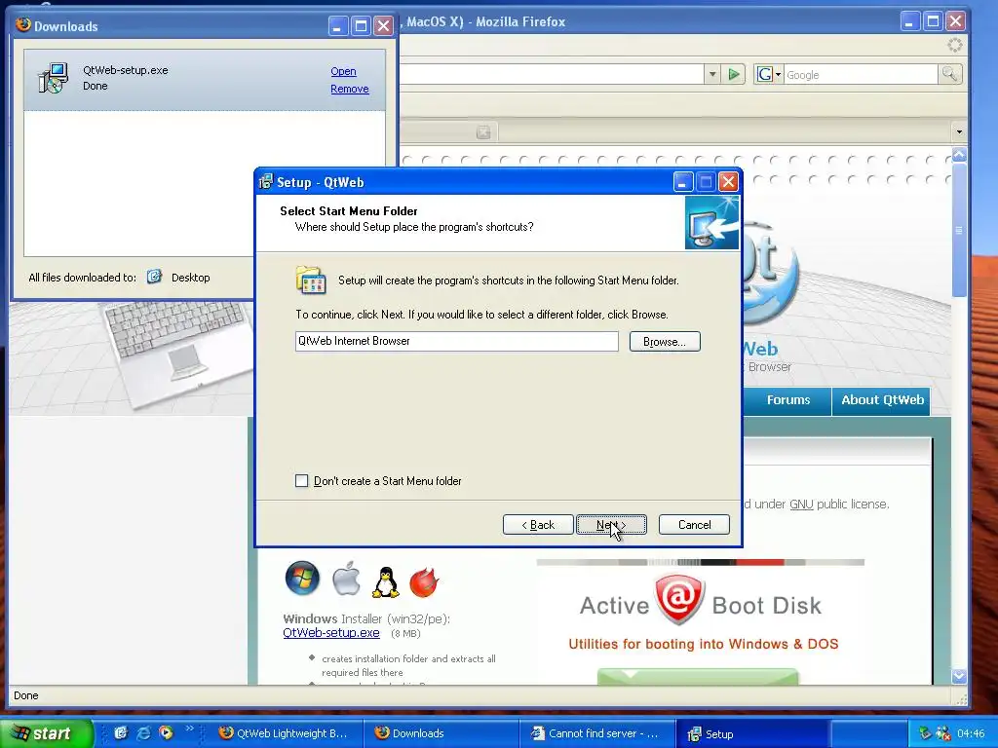Screen dimensions: 998x748
Task: Open the Desktop downloads folder link
Action: [190, 278]
